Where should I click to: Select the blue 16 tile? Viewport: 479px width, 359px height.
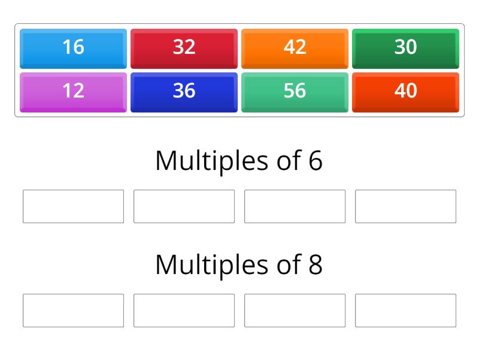coord(73,48)
